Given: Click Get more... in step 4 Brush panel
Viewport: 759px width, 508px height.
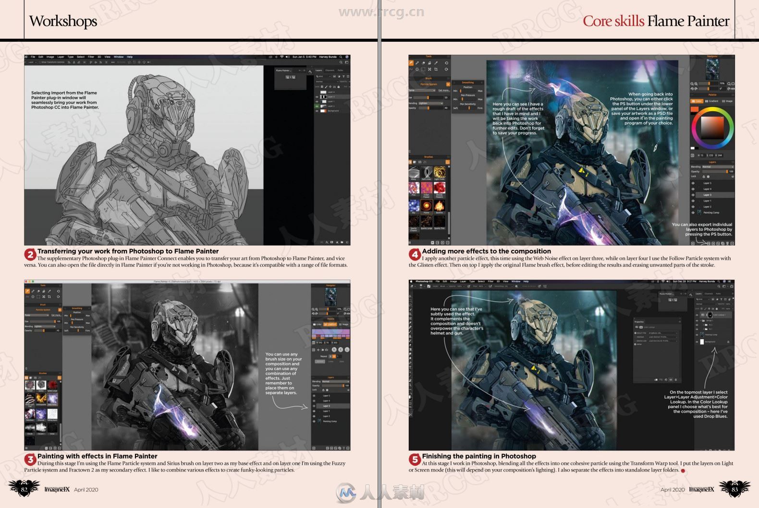Looking at the screenshot, I should pos(444,90).
